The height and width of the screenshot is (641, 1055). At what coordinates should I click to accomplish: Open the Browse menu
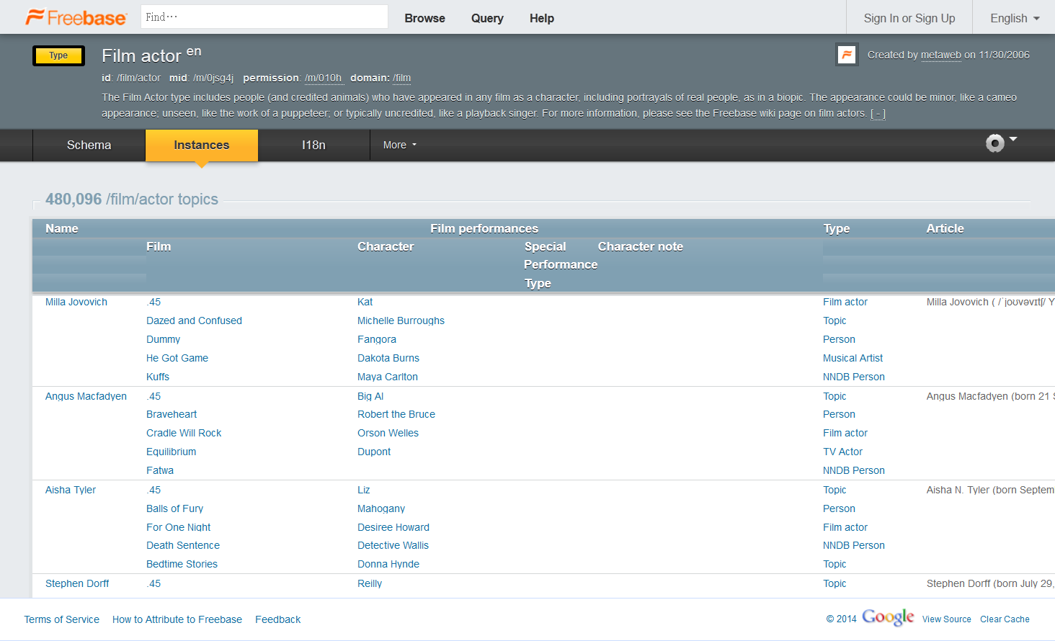[424, 18]
